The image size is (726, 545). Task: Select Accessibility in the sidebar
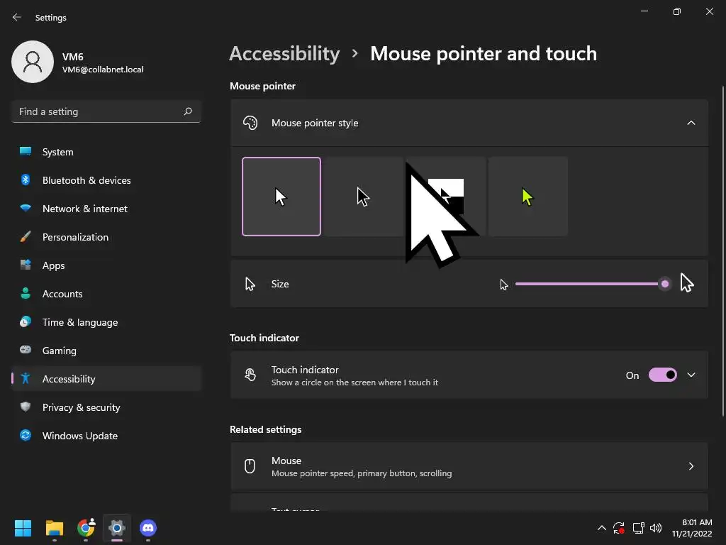click(x=106, y=379)
